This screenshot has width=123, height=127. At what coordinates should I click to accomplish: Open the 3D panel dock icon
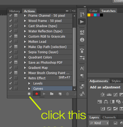[82, 32]
